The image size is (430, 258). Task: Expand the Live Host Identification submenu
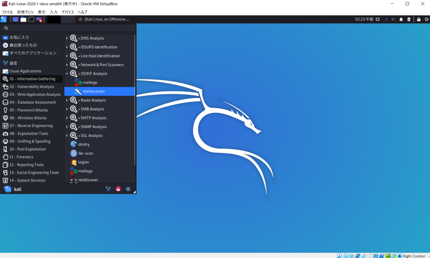(99, 56)
